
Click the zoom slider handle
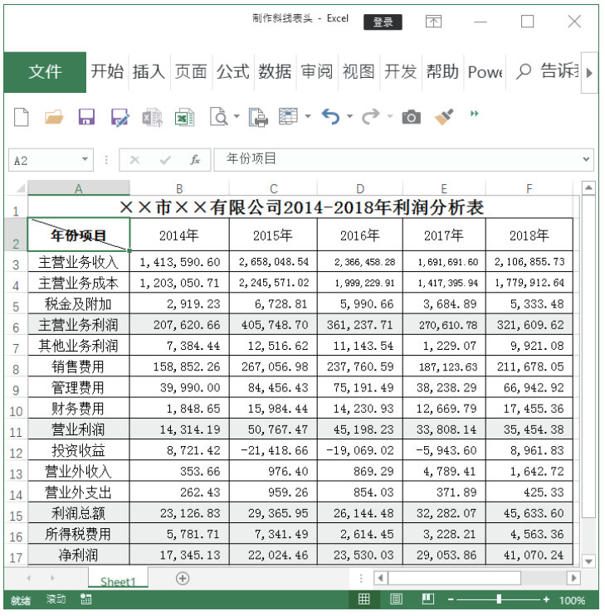tap(499, 599)
